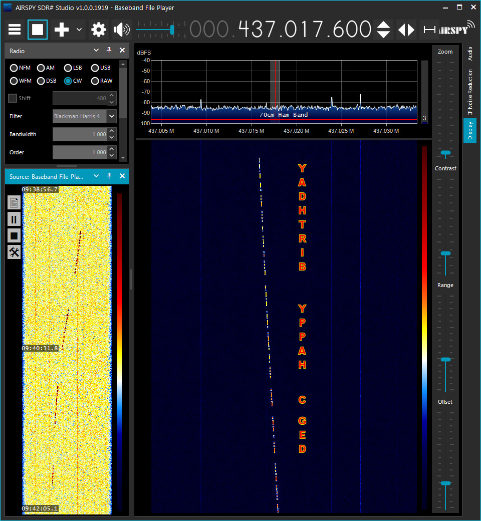Stop playback with the square stop button
Image resolution: width=481 pixels, height=521 pixels.
click(38, 30)
